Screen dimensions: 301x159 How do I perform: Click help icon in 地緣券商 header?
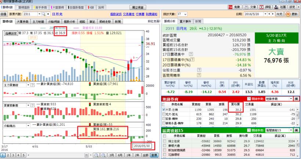249,99
